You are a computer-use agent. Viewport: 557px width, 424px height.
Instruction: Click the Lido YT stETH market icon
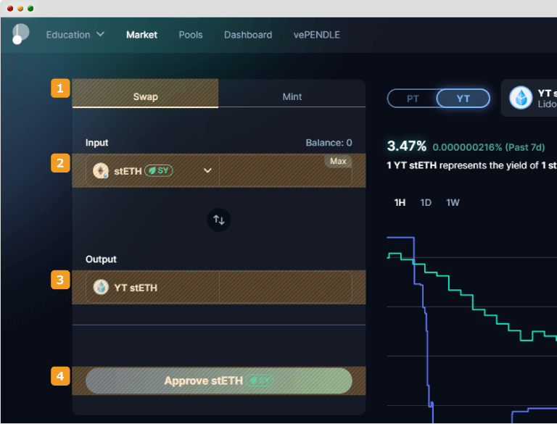point(521,98)
